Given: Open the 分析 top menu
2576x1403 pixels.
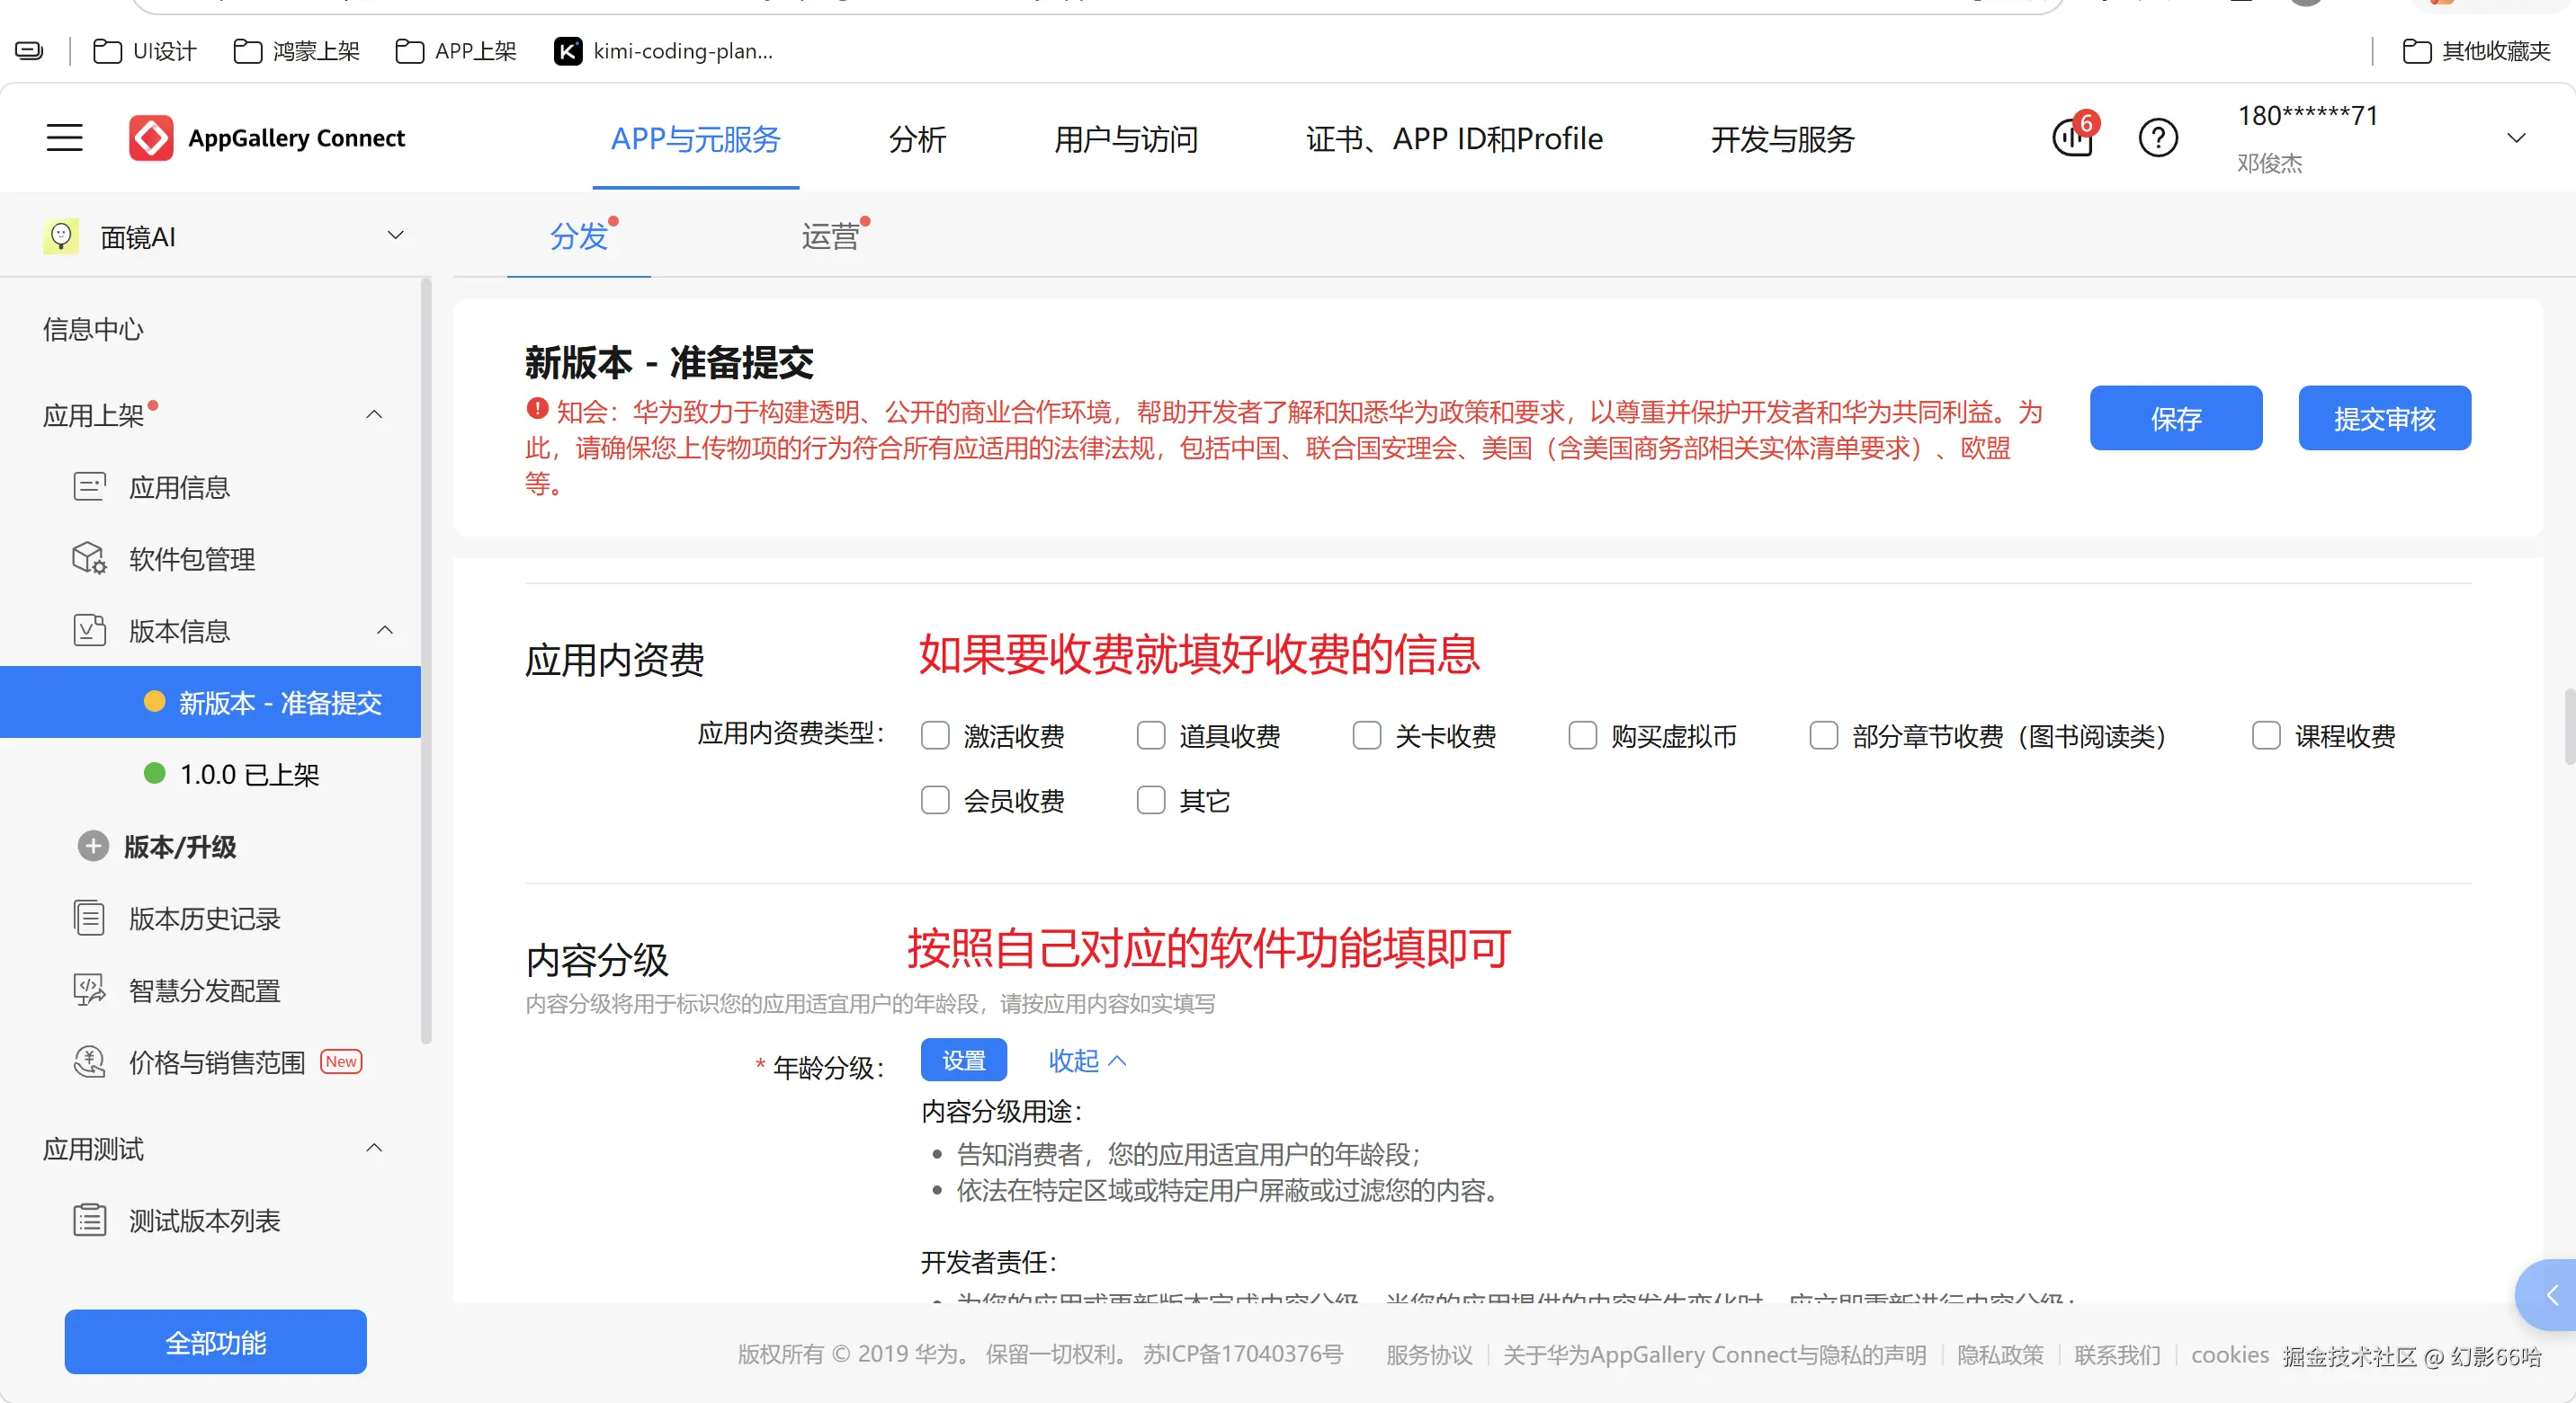Looking at the screenshot, I should [917, 139].
